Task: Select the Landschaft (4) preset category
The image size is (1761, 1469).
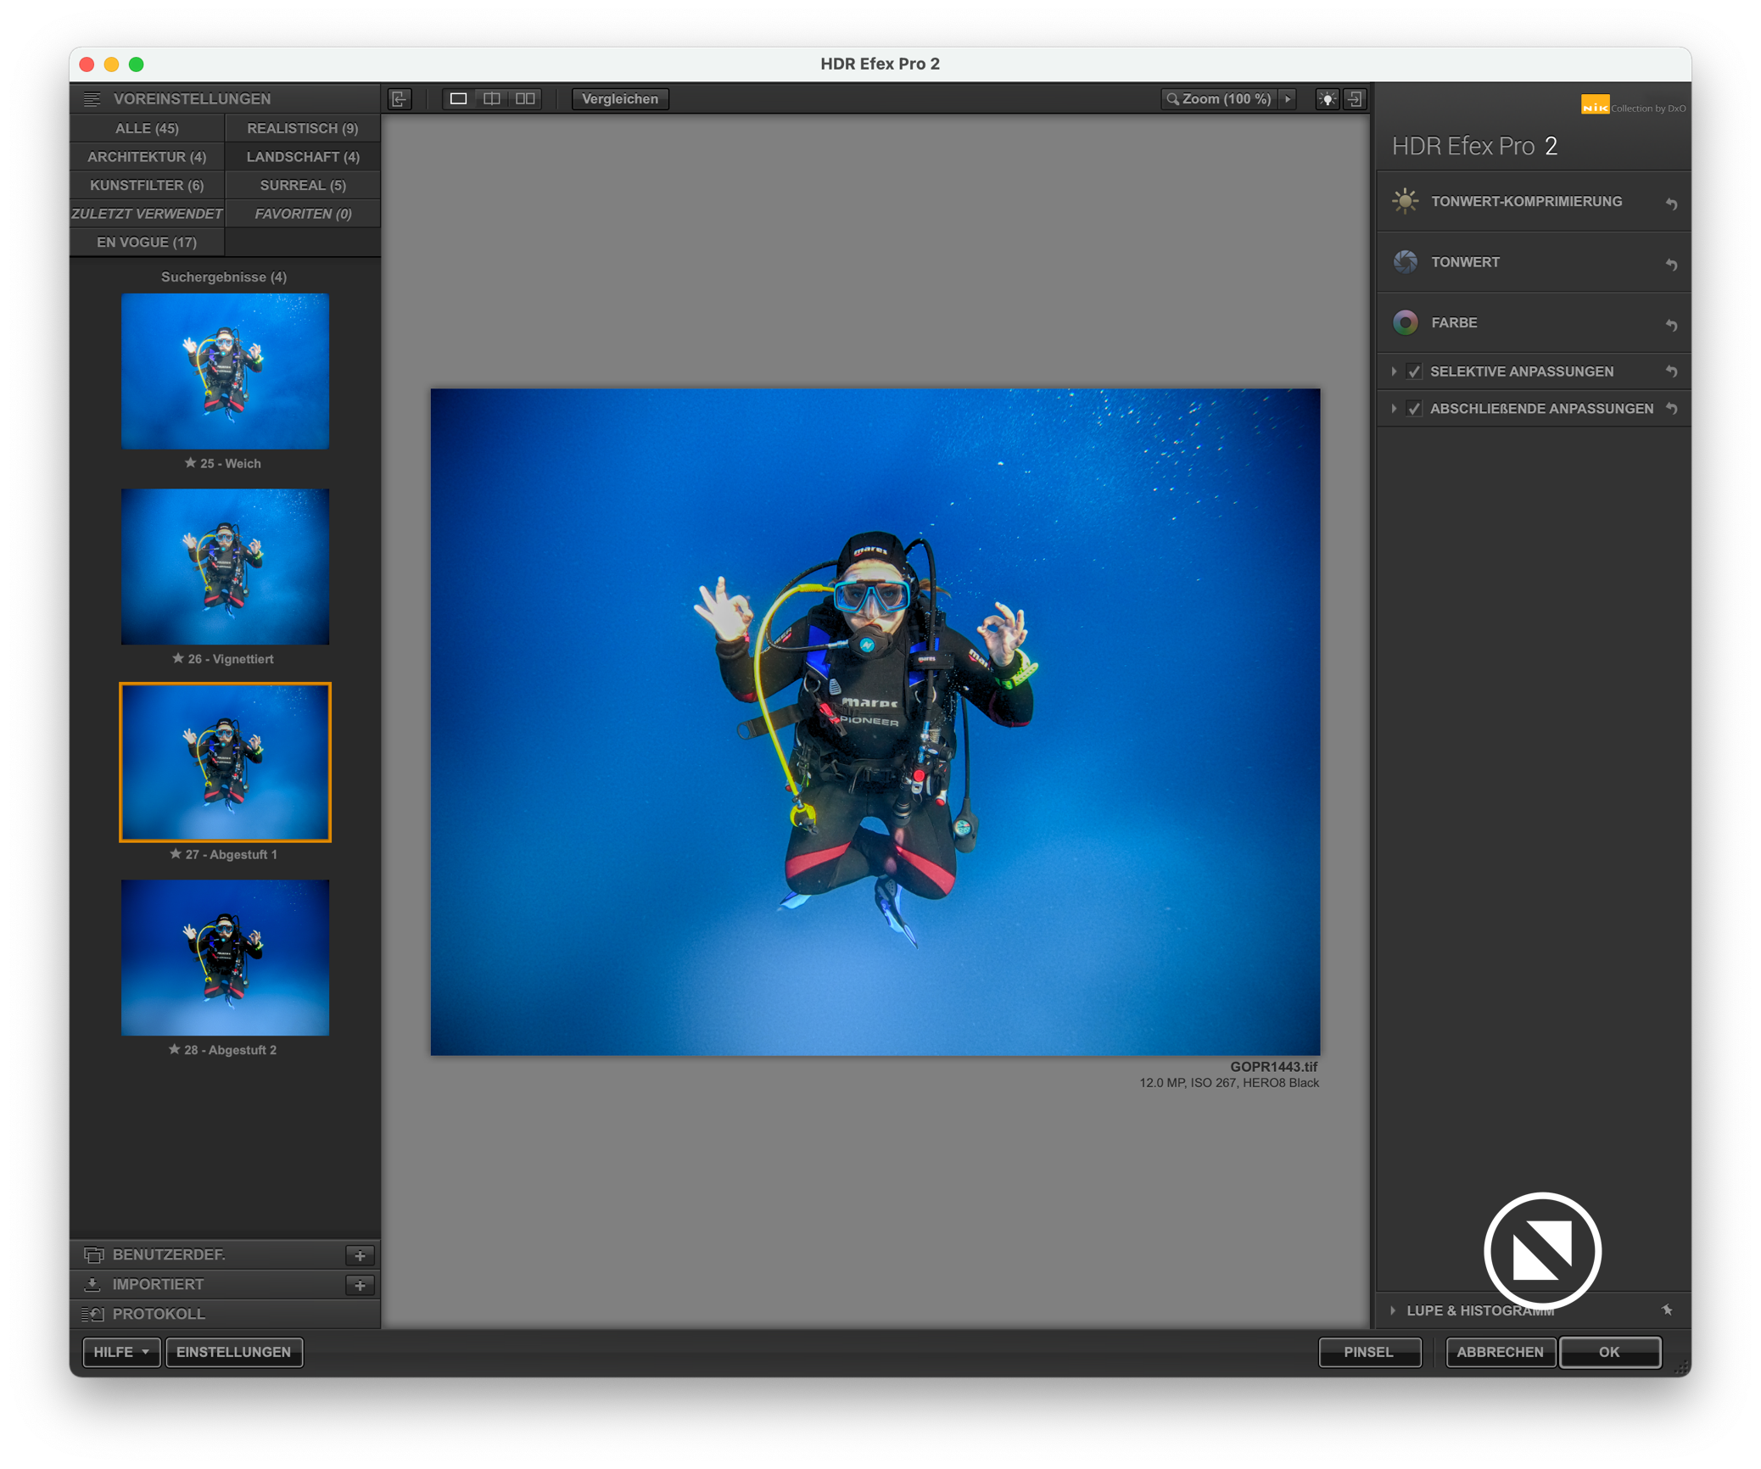Action: (303, 157)
